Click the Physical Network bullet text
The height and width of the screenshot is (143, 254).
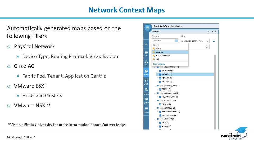pos(34,47)
